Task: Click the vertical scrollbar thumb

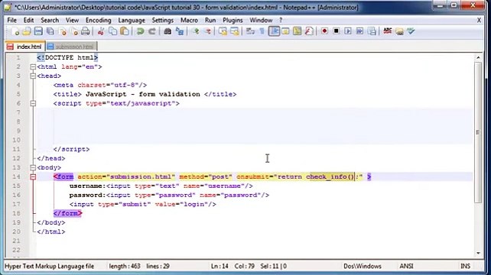Action: (478, 132)
